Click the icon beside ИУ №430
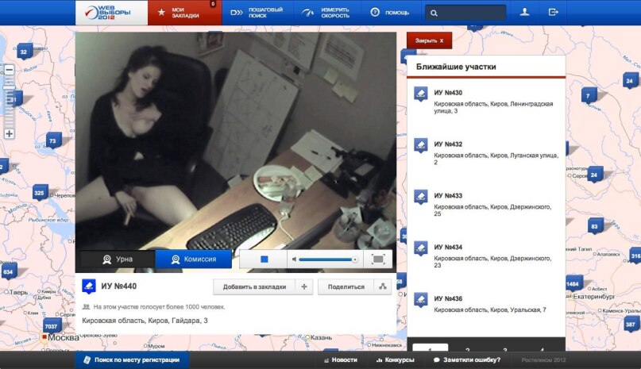 pos(421,94)
